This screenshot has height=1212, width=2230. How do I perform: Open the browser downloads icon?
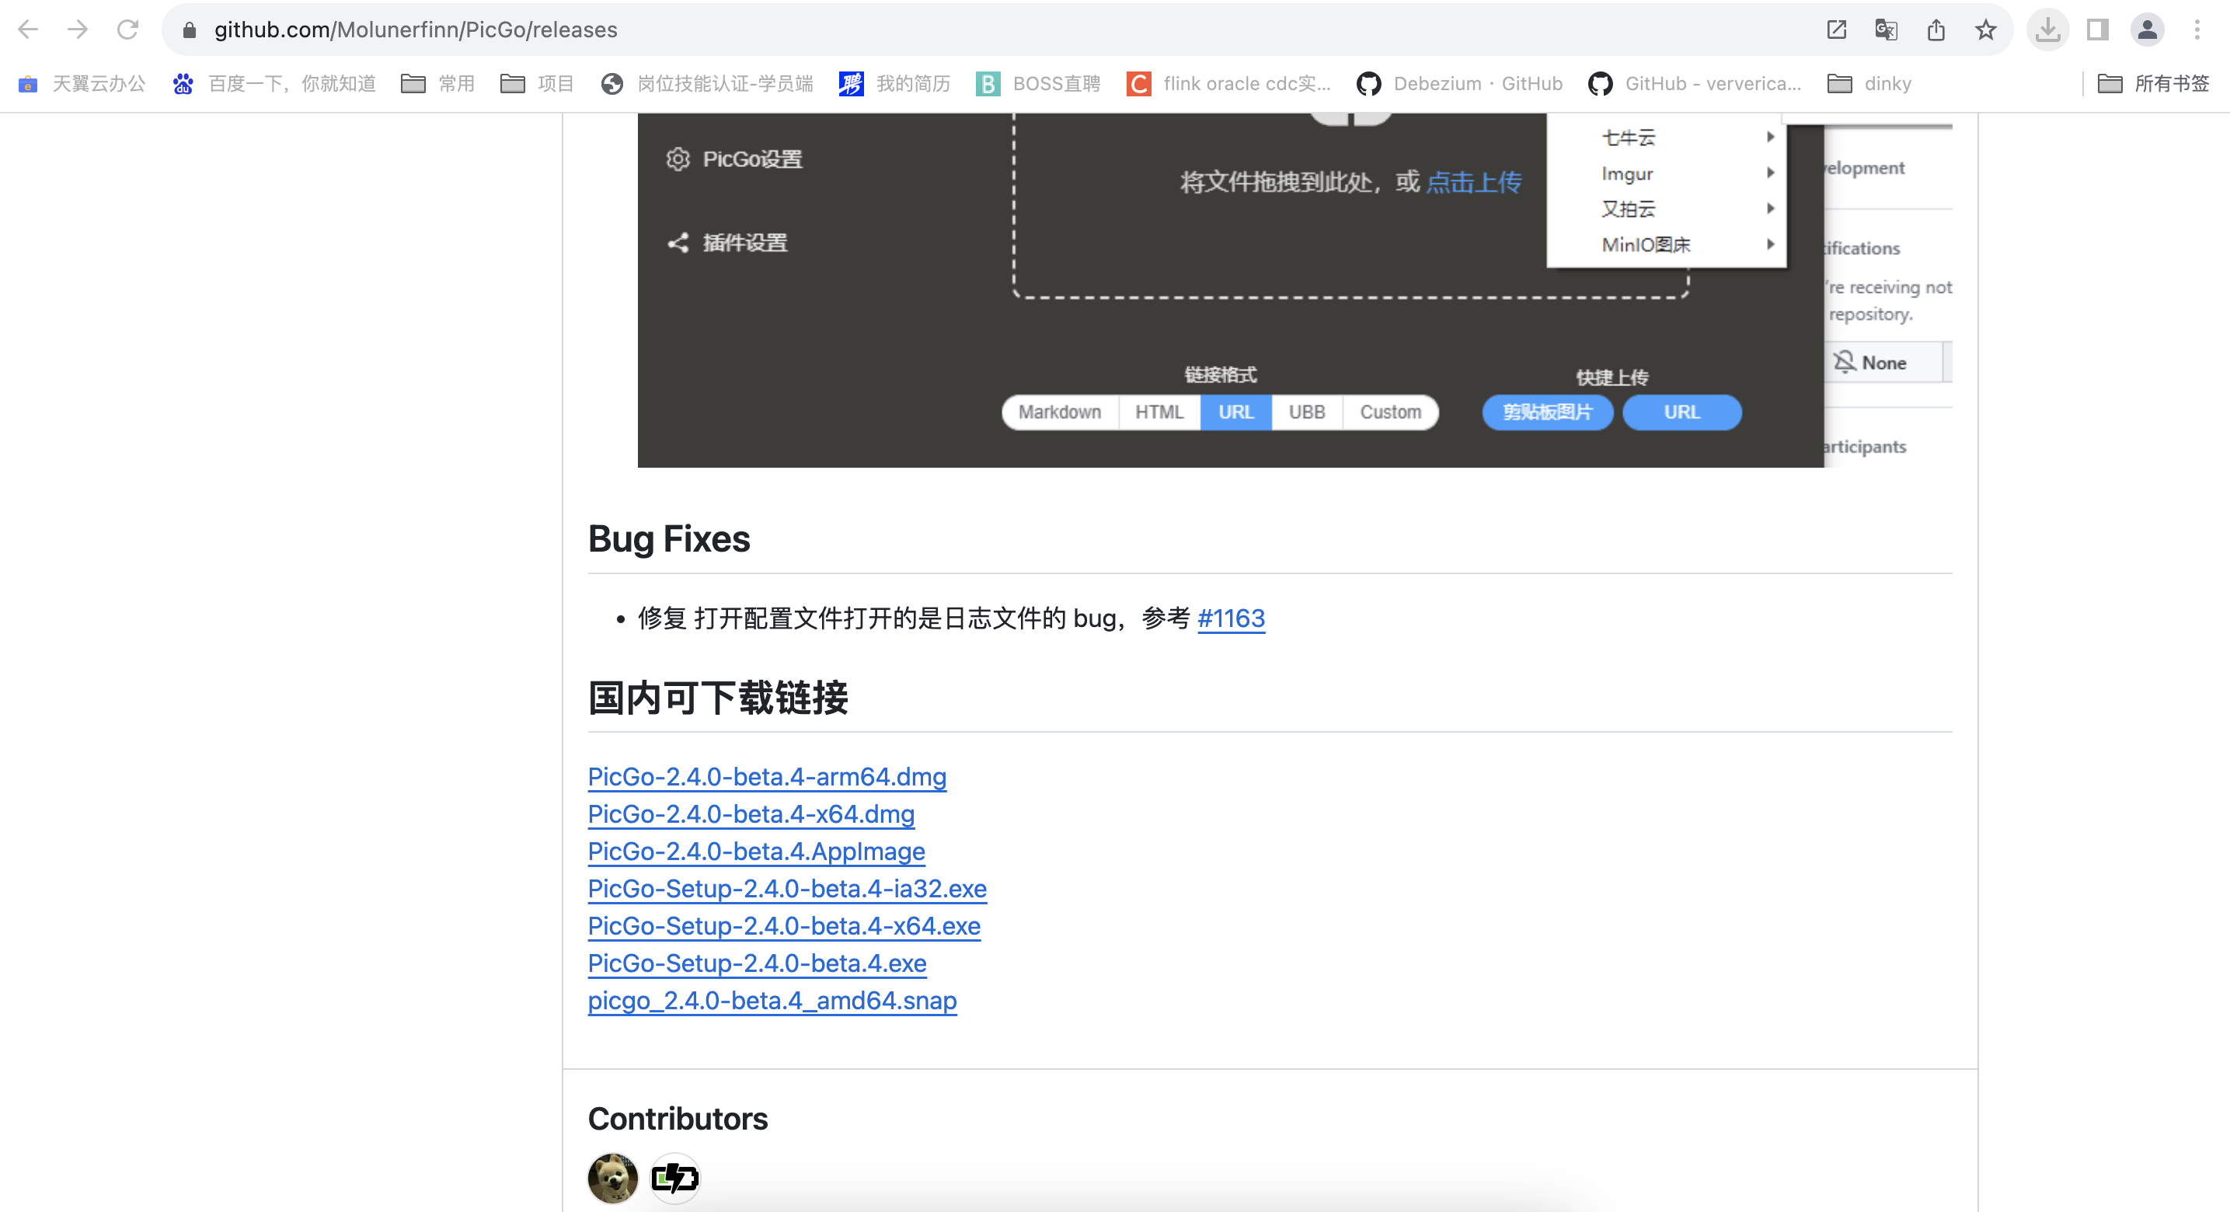click(2047, 30)
